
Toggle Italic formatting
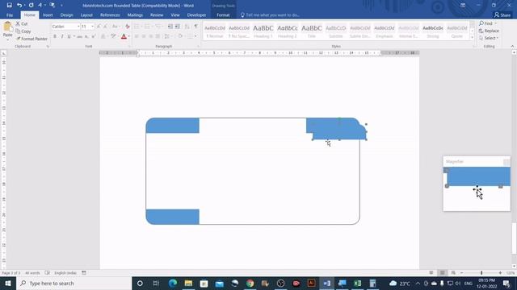62,36
